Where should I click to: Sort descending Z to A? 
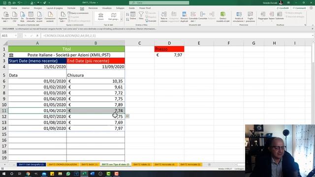tap(127, 20)
